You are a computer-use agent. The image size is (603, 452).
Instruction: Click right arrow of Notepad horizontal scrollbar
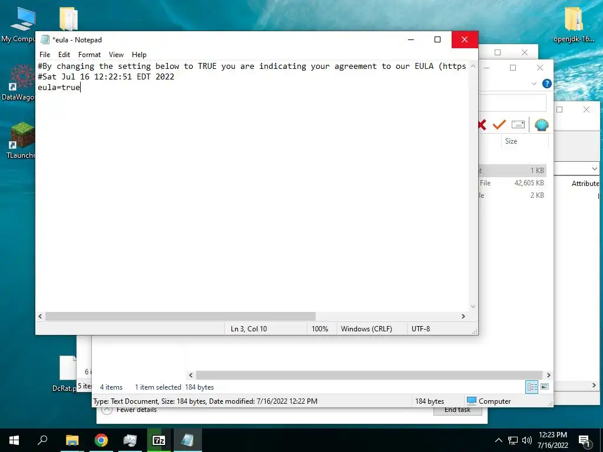(x=463, y=316)
